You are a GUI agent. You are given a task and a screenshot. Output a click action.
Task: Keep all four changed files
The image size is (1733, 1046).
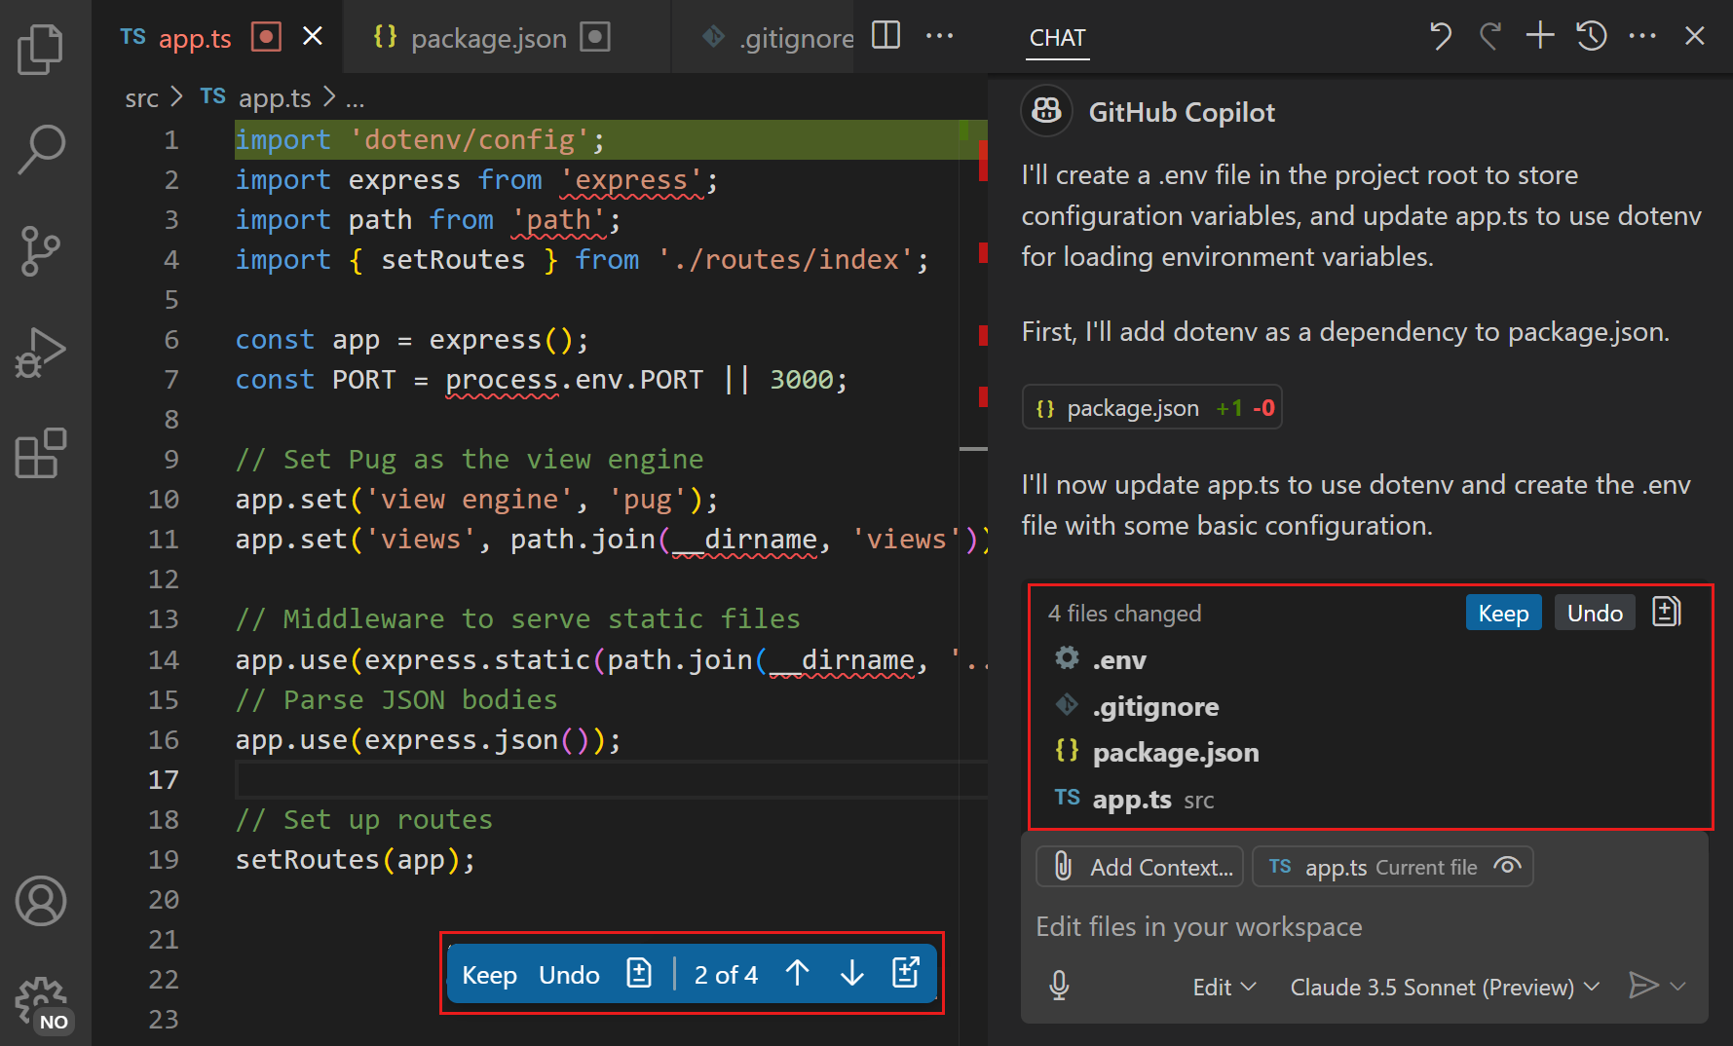tap(1503, 613)
